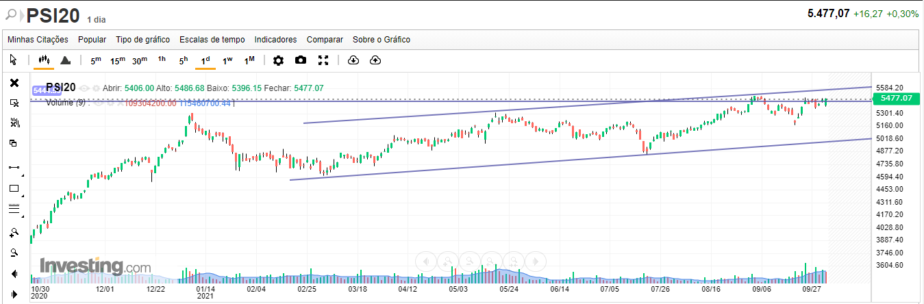Open the Tipo de gráfico menu
Viewport: 924px width, 304px height.
coord(142,40)
